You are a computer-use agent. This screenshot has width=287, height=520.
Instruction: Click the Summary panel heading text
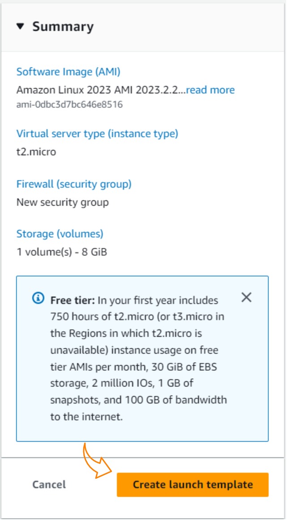click(x=63, y=26)
